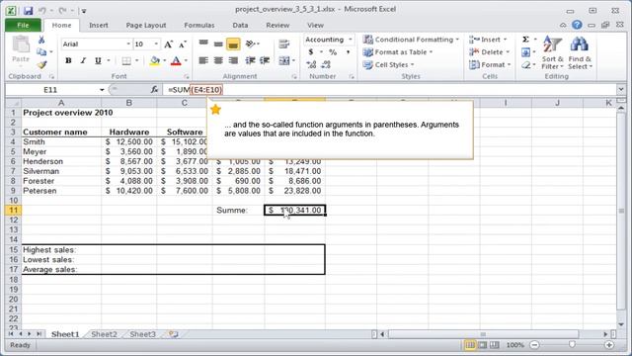Open the Clear eraser options
The image size is (632, 356).
point(525,64)
